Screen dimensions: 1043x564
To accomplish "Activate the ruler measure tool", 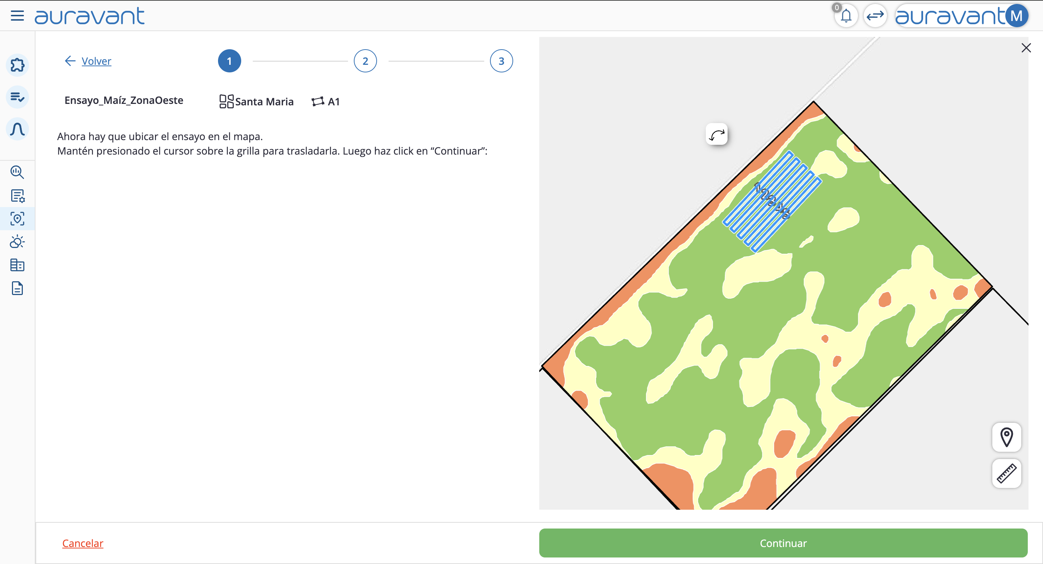I will coord(1006,473).
